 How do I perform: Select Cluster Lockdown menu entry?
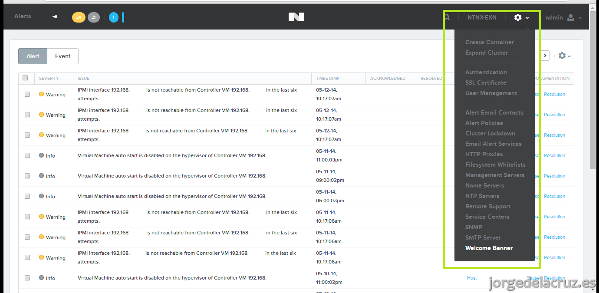coord(490,133)
